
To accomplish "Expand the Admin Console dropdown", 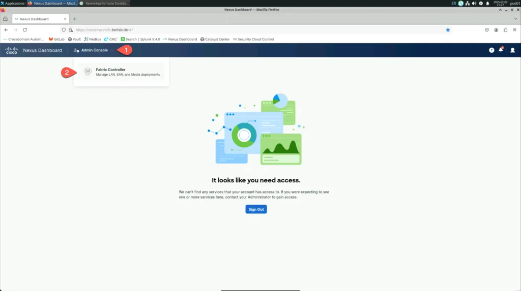I will 94,50.
